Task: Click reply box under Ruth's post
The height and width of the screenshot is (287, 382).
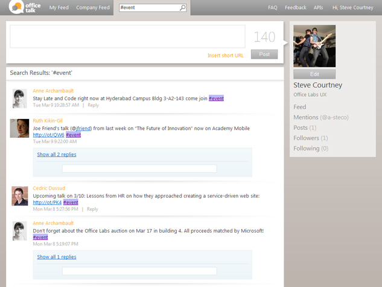Action: pos(139,169)
